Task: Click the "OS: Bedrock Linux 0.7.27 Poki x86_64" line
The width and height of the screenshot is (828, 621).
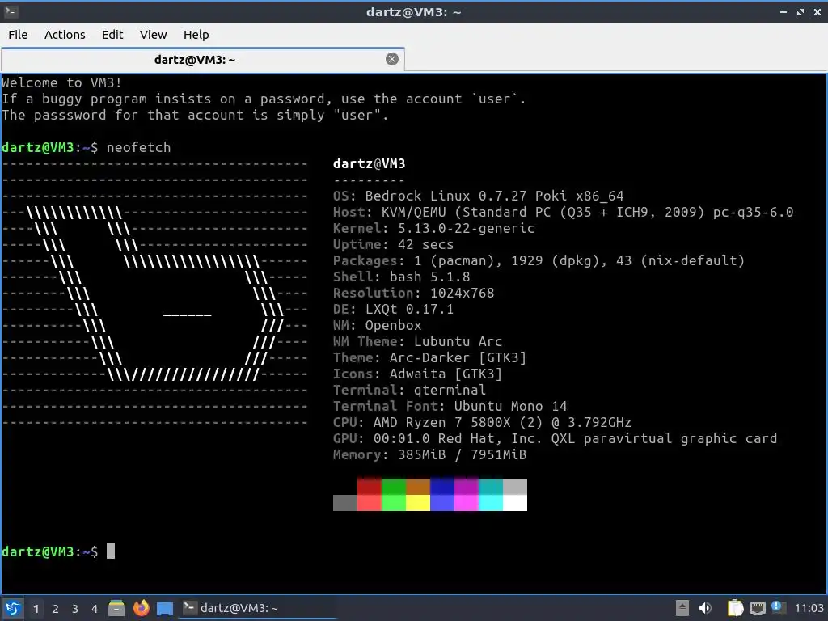Action: click(478, 196)
